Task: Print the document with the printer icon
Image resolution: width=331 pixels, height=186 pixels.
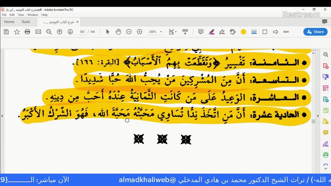Action: click(x=27, y=32)
